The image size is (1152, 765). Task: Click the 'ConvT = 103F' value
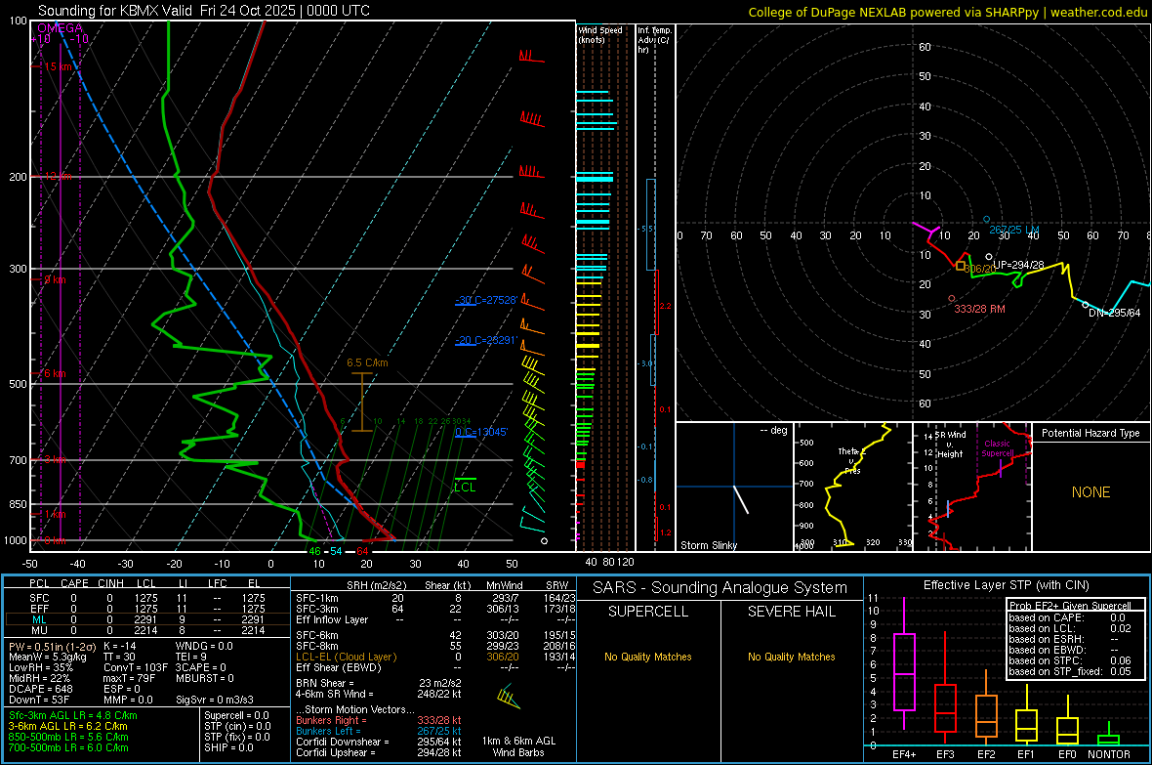click(136, 667)
